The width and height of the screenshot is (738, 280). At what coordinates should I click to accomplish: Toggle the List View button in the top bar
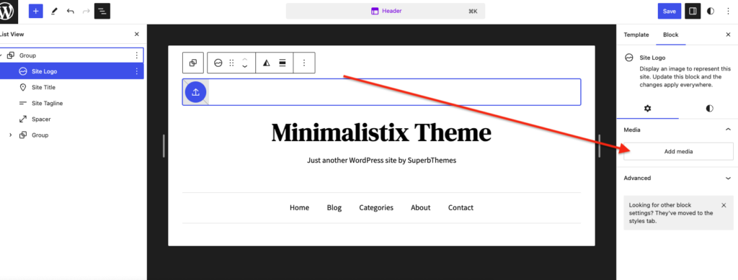pyautogui.click(x=102, y=12)
